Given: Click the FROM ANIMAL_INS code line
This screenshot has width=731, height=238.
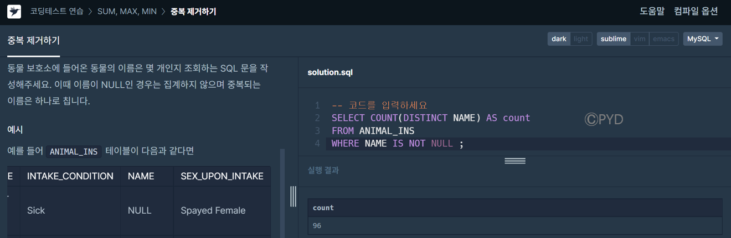Looking at the screenshot, I should tap(373, 131).
